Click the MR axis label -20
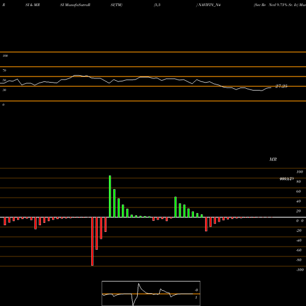The image size is (306, 306). pyautogui.click(x=299, y=231)
